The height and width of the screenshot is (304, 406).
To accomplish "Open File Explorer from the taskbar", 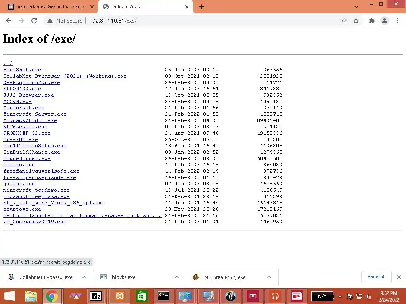I will 31,296.
